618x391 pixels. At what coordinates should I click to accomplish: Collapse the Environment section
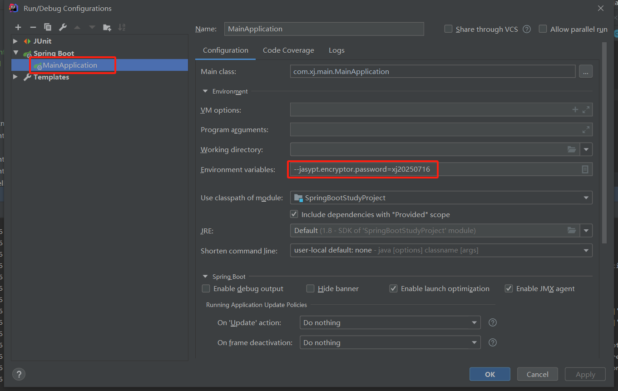(x=205, y=91)
